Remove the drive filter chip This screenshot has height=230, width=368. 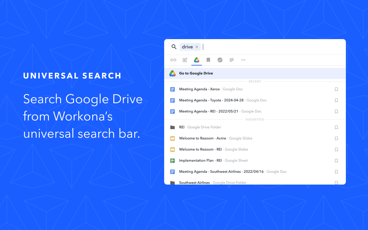(x=197, y=47)
